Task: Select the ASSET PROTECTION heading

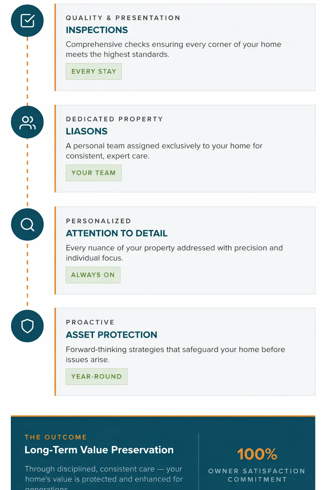Action: [x=111, y=335]
